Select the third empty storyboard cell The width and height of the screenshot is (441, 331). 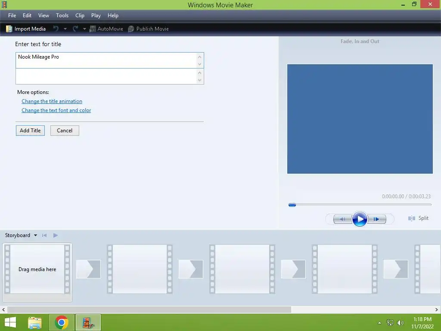(242, 269)
